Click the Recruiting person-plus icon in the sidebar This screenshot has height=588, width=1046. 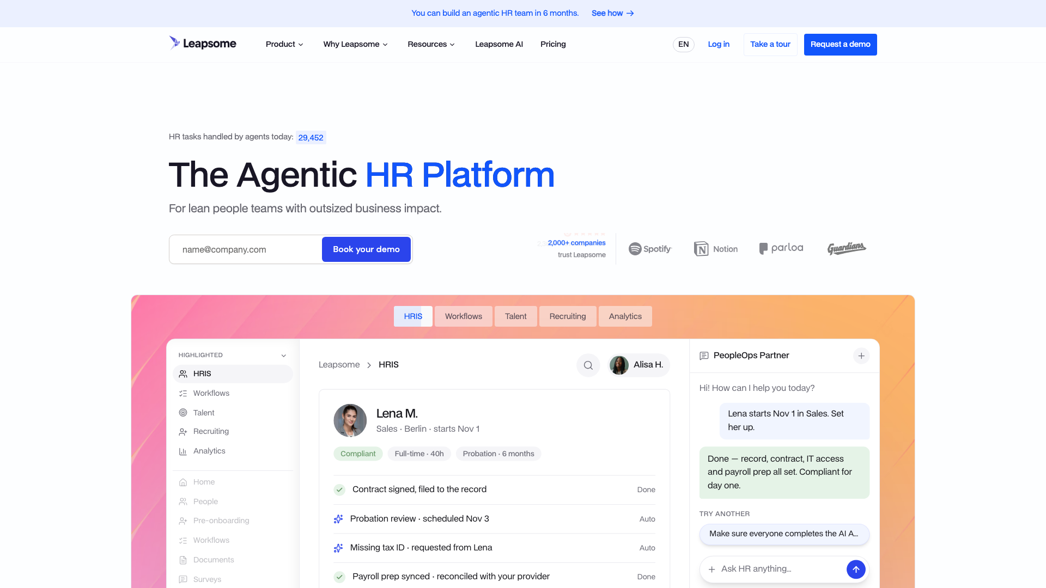click(x=183, y=432)
